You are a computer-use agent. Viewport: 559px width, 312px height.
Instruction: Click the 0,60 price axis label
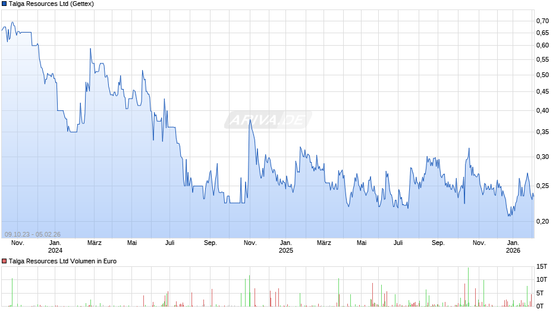pos(542,45)
